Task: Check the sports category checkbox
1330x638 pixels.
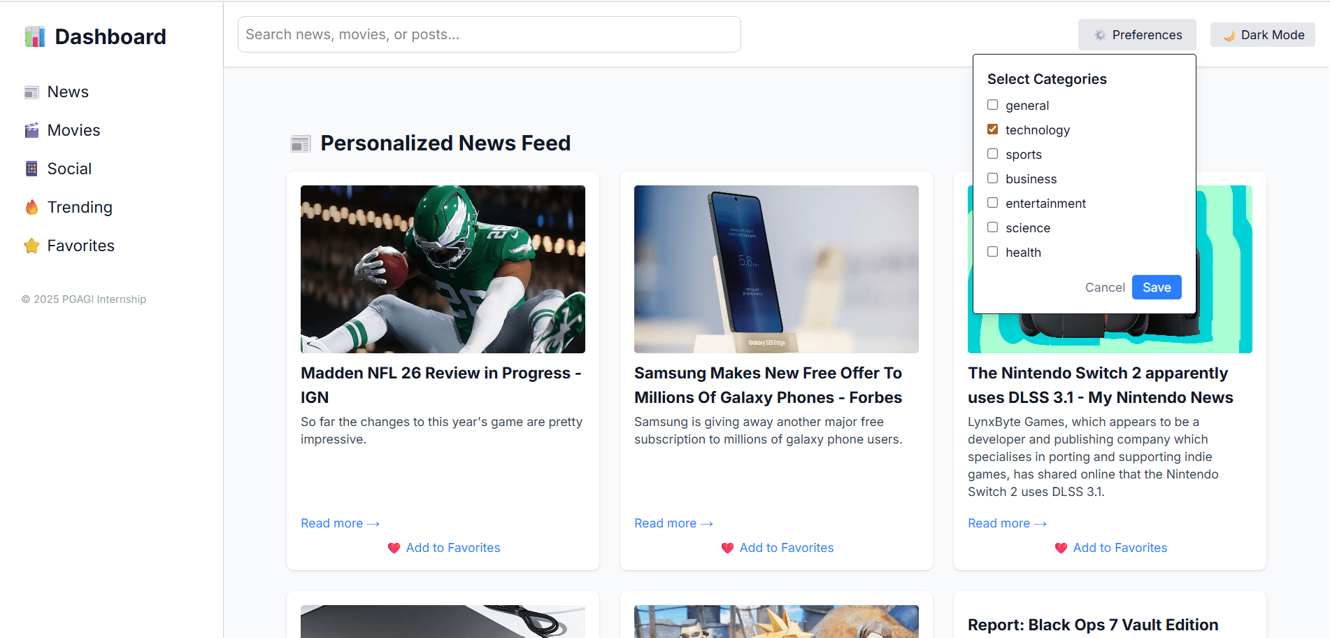Action: point(992,154)
